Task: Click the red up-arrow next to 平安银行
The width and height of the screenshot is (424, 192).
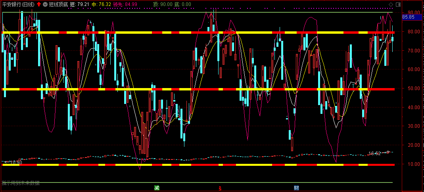Action: [39, 4]
